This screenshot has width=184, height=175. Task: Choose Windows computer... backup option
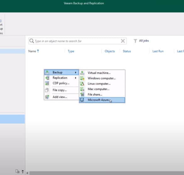coord(102,78)
